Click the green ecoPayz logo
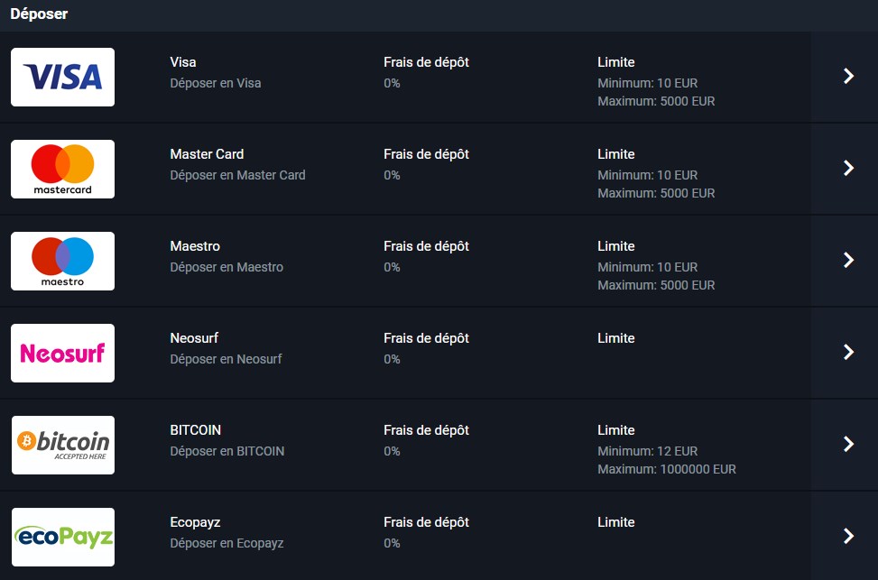The width and height of the screenshot is (878, 580). pos(62,537)
